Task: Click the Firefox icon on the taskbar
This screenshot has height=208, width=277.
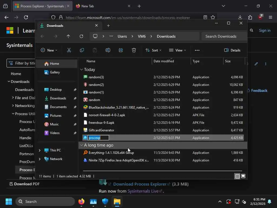Action: (81, 201)
